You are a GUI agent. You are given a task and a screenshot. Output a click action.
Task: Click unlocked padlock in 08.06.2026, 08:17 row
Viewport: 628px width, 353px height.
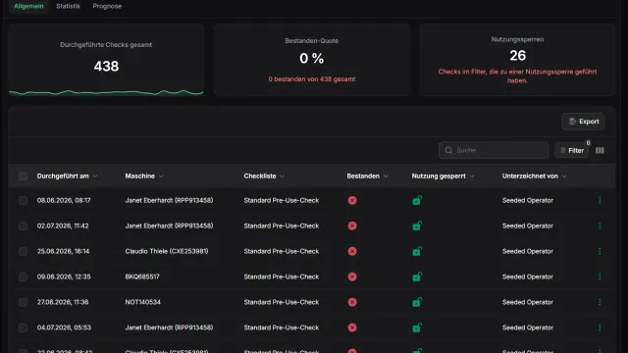(x=417, y=200)
